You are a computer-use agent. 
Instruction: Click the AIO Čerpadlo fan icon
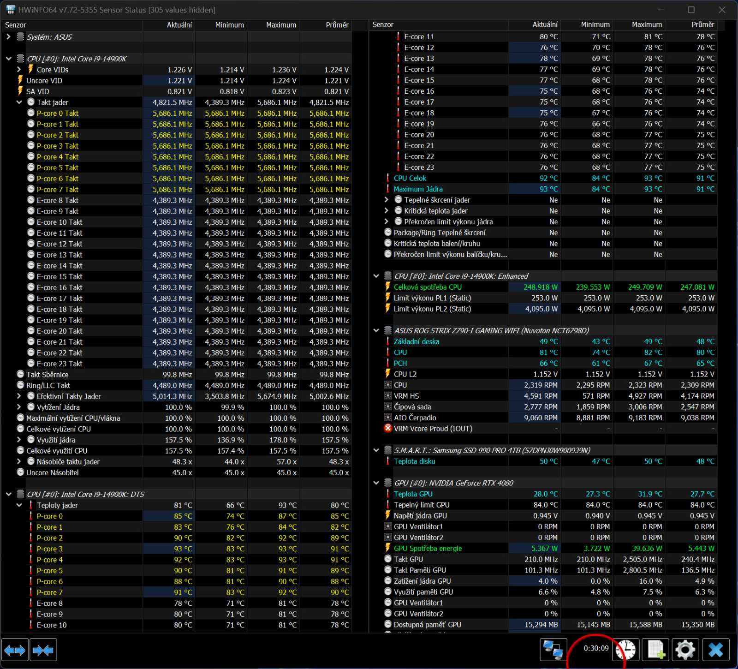point(388,418)
